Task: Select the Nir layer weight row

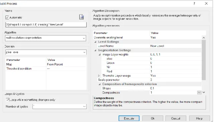Action: point(152,67)
